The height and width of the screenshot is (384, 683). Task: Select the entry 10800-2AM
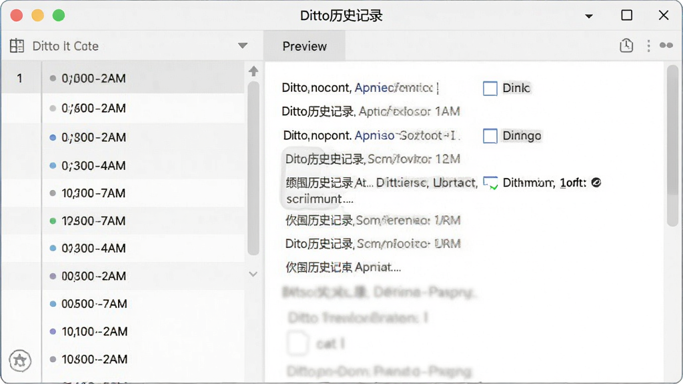(x=143, y=359)
